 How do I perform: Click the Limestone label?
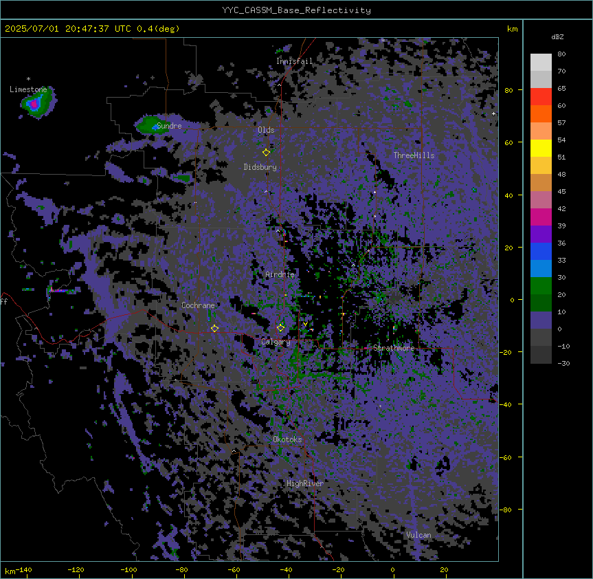point(28,89)
